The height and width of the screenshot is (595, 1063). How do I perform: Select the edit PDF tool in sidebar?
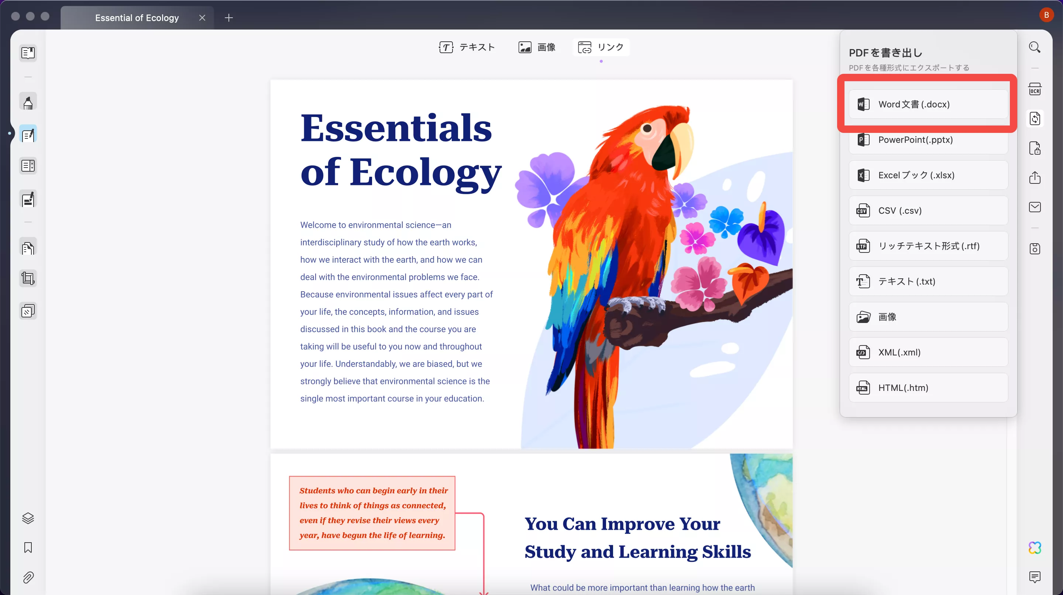[28, 134]
